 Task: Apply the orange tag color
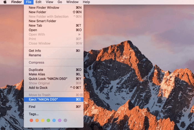pyautogui.click(x=37, y=120)
